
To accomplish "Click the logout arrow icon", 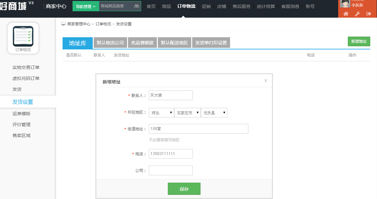I will (x=369, y=14).
